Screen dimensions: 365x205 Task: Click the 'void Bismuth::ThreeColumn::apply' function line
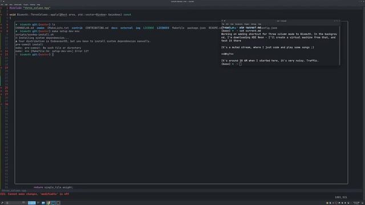tap(70, 15)
